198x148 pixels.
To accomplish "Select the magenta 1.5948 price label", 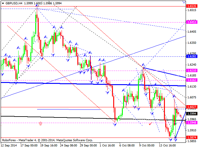I will pos(191,123).
